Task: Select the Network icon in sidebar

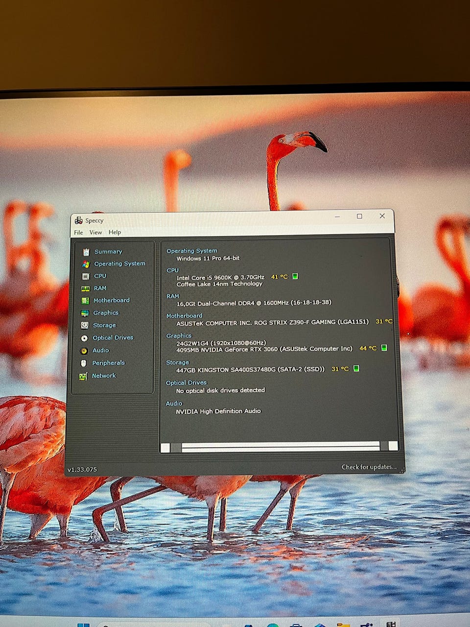Action: 83,376
